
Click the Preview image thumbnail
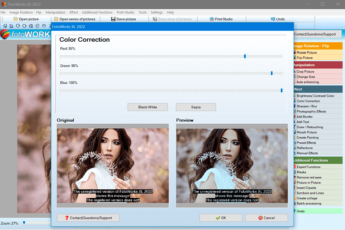click(232, 166)
